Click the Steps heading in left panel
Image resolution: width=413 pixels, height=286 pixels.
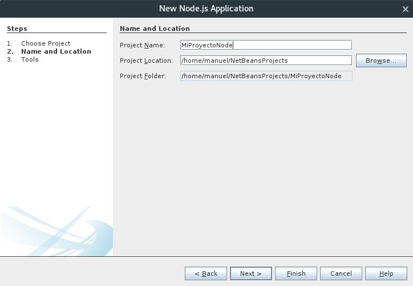coord(17,29)
